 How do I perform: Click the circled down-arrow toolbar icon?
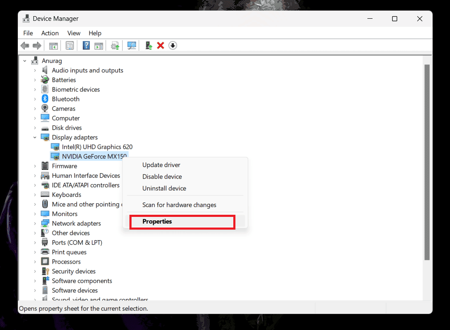point(173,46)
